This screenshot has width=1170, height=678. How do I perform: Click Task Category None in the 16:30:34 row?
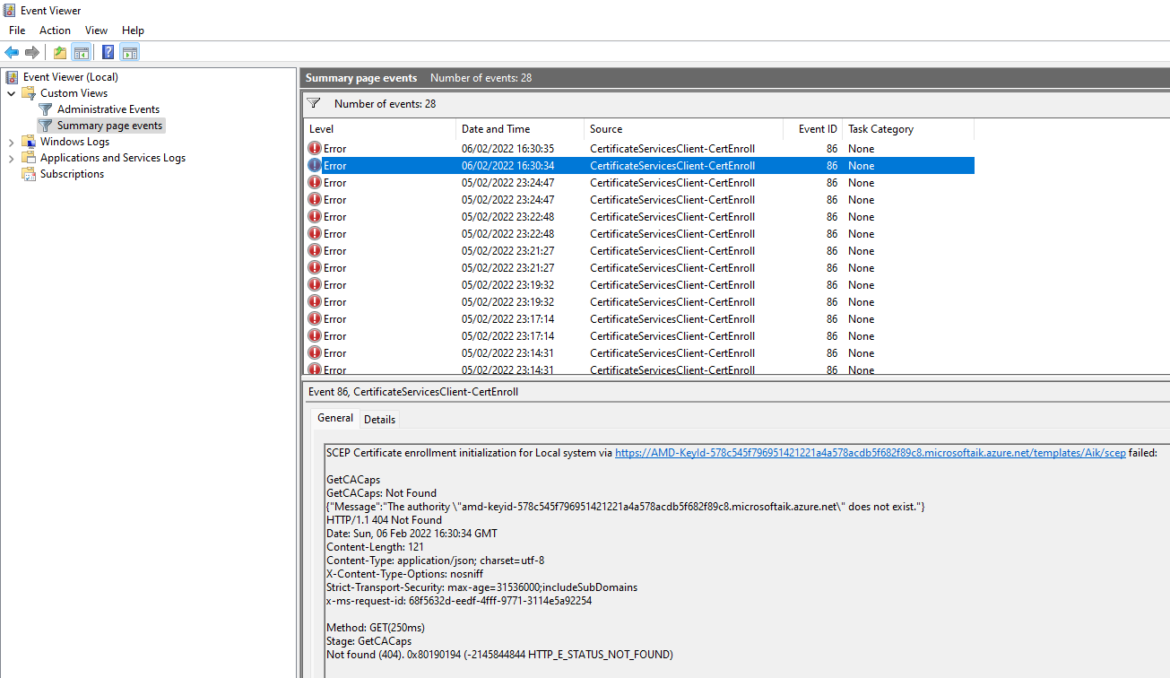coord(861,166)
